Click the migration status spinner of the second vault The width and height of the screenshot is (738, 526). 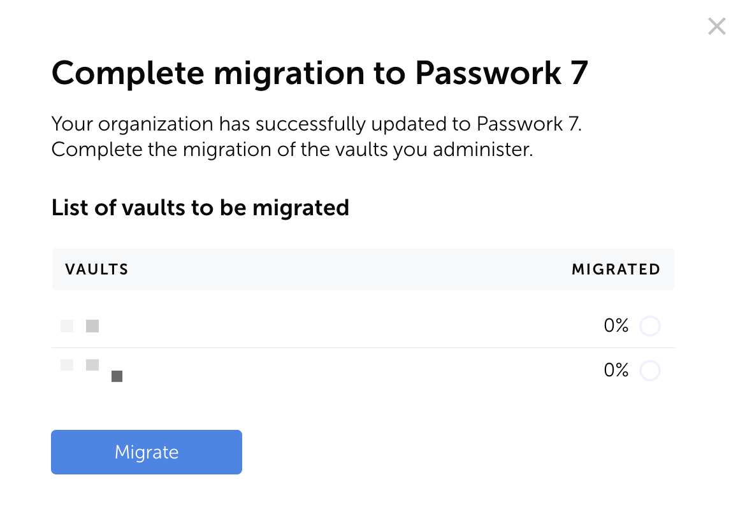(x=650, y=371)
